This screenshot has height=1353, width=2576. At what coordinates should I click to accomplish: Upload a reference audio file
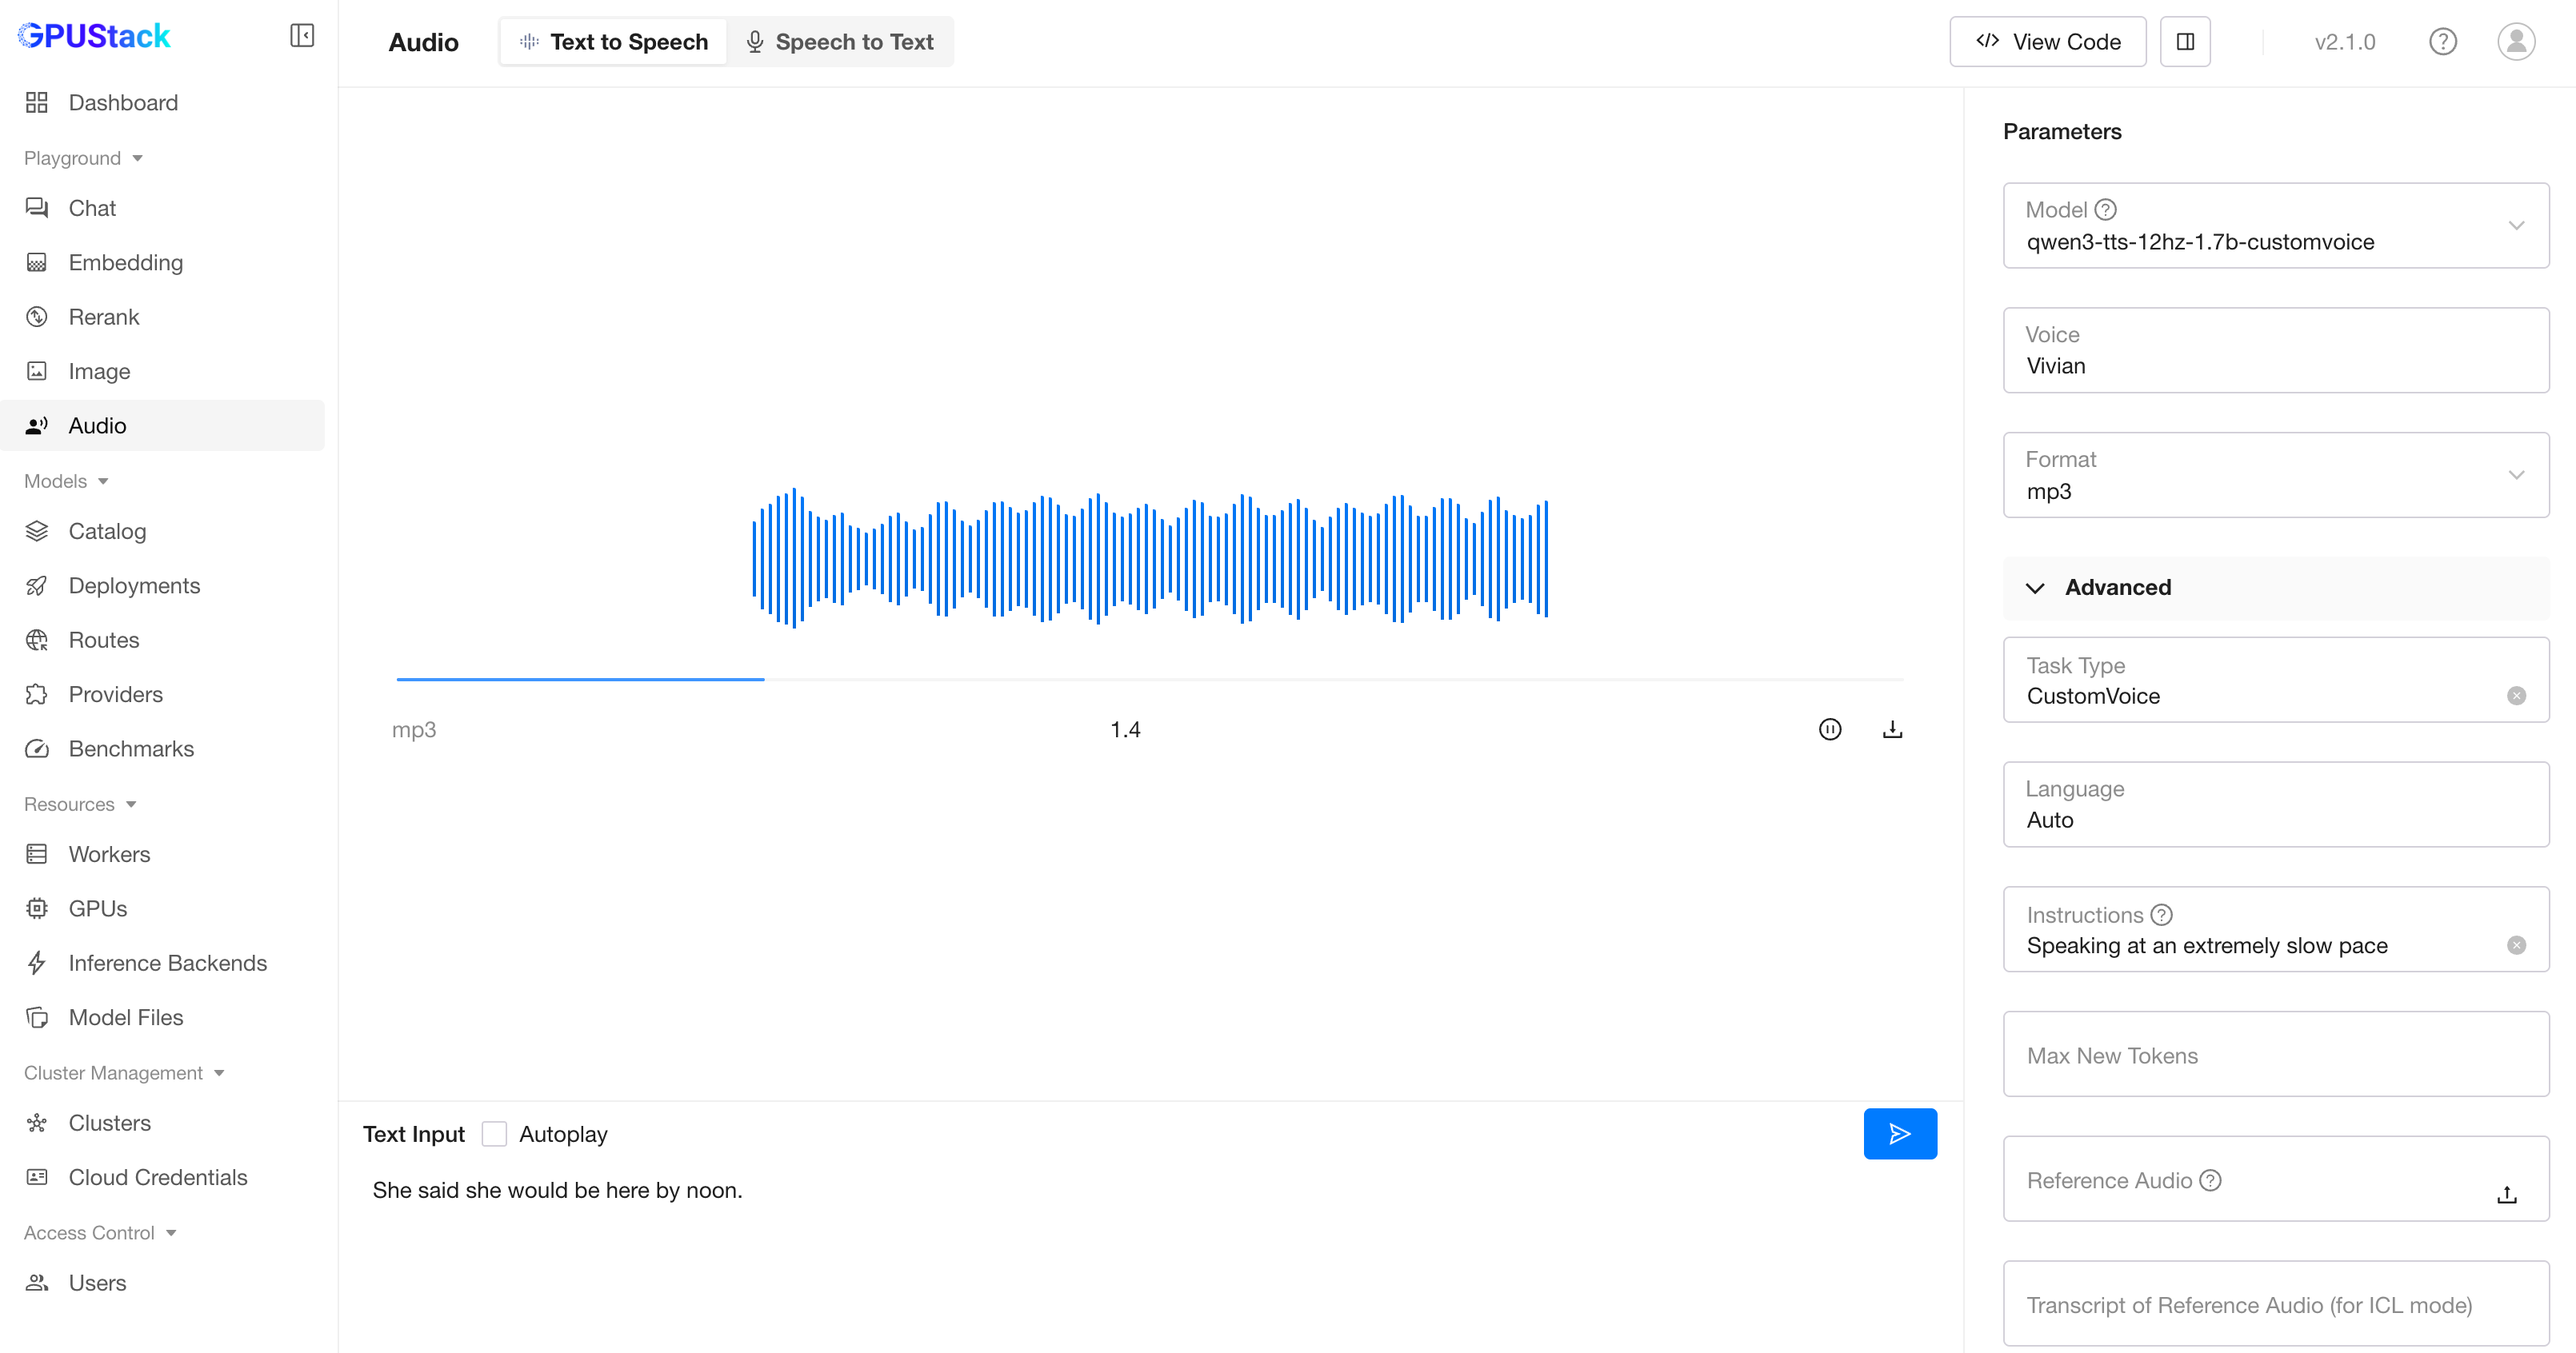[x=2507, y=1194]
